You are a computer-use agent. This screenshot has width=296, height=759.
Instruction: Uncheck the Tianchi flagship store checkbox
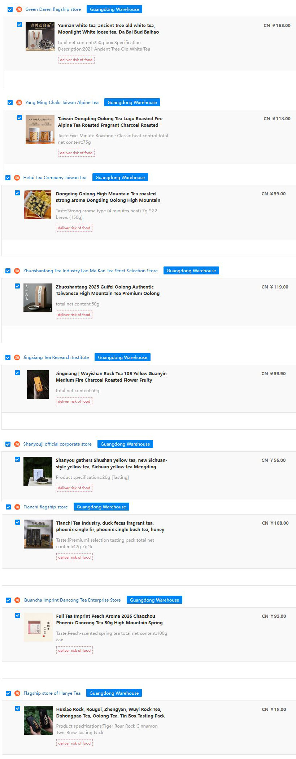coord(8,507)
